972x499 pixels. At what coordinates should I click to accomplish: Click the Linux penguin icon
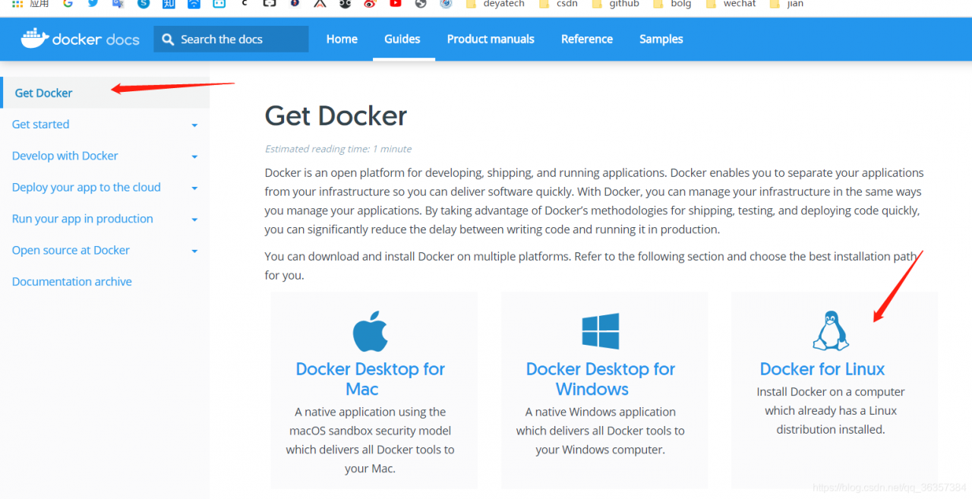(x=831, y=330)
